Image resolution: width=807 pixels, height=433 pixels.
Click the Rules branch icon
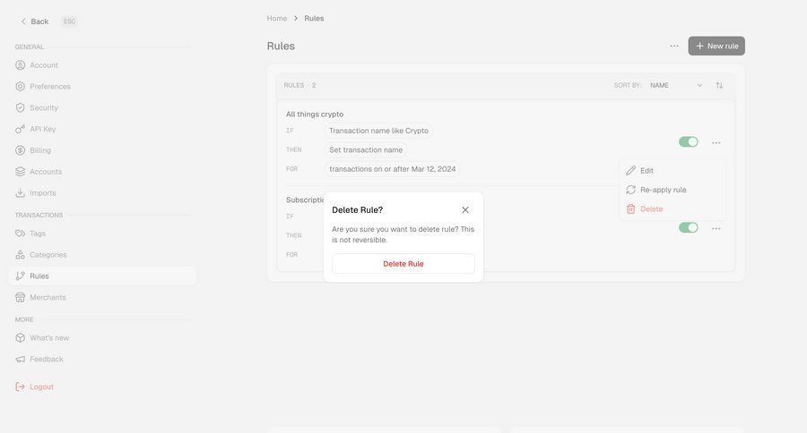tap(20, 276)
